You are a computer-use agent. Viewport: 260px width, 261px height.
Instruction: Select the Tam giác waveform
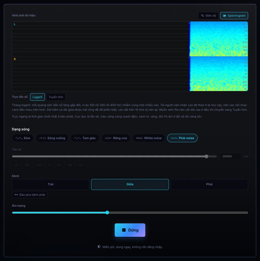(85, 138)
